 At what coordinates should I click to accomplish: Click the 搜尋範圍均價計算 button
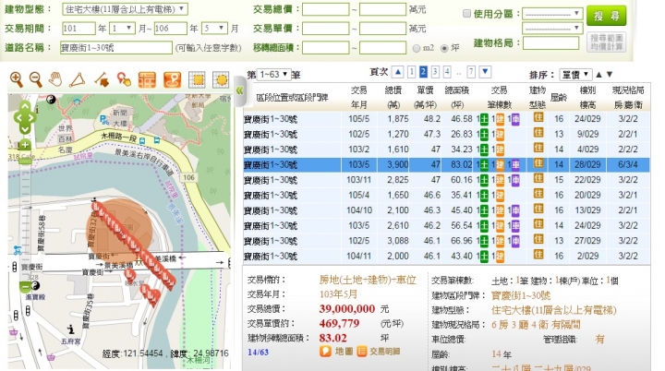[x=607, y=42]
